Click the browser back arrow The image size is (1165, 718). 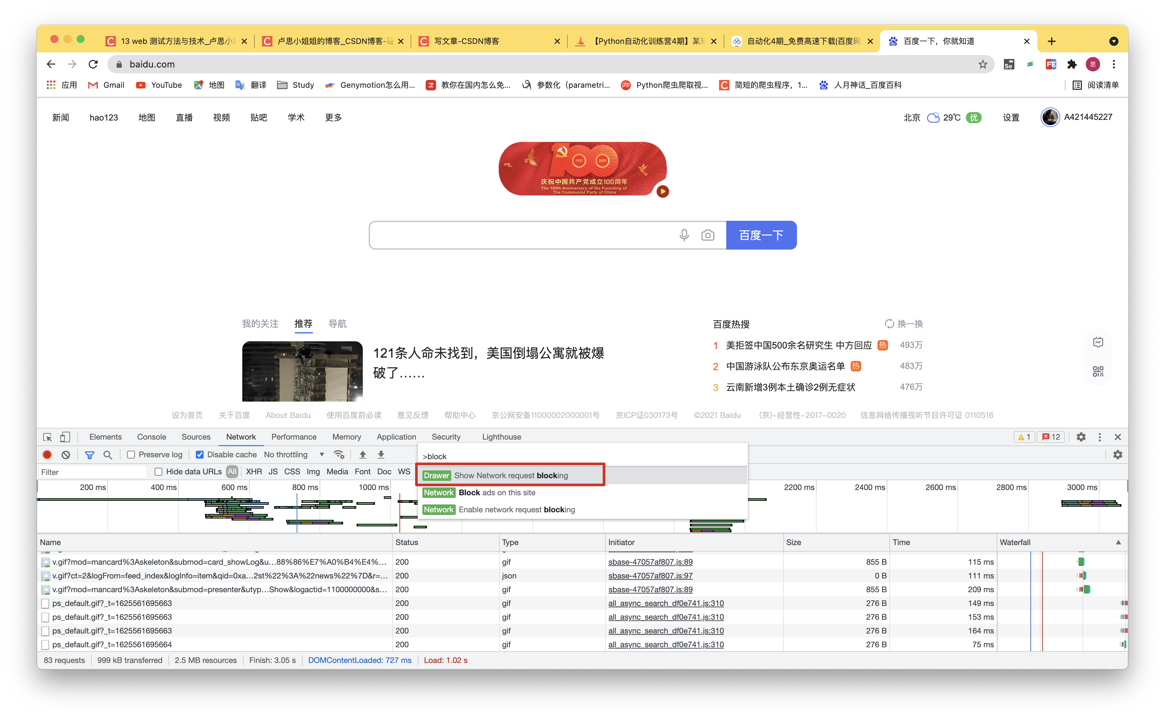51,64
